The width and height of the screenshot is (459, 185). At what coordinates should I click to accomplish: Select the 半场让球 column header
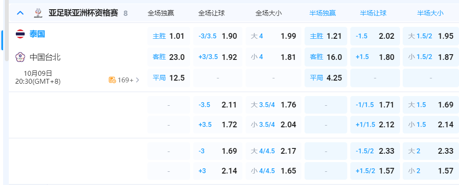tap(373, 13)
